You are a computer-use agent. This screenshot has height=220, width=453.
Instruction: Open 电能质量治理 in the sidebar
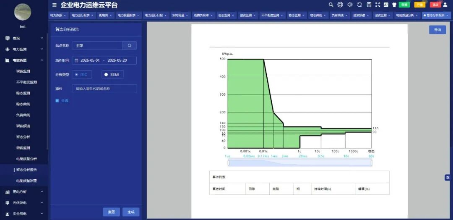(x=26, y=181)
